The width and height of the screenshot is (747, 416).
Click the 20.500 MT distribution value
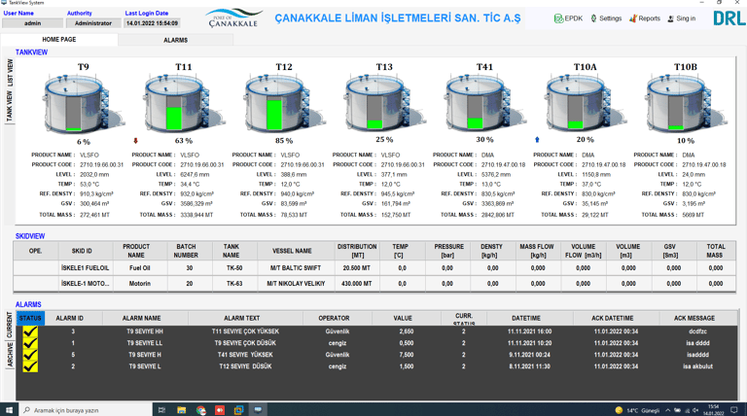[x=356, y=268]
